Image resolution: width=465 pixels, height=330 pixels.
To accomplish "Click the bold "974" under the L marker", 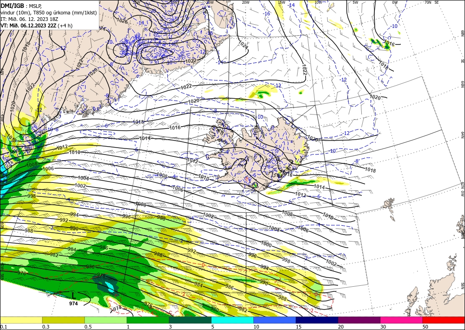I will [x=73, y=303].
